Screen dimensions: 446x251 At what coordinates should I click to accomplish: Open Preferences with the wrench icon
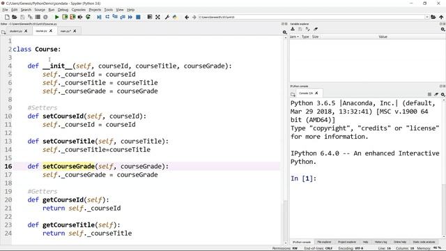[x=167, y=17]
